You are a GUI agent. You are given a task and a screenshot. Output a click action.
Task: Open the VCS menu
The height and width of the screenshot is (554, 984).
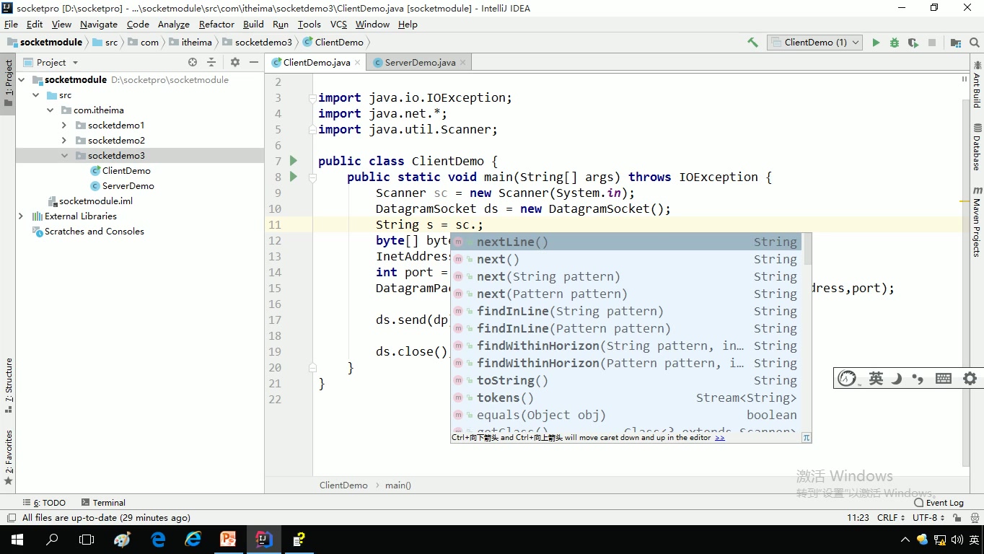(x=338, y=24)
